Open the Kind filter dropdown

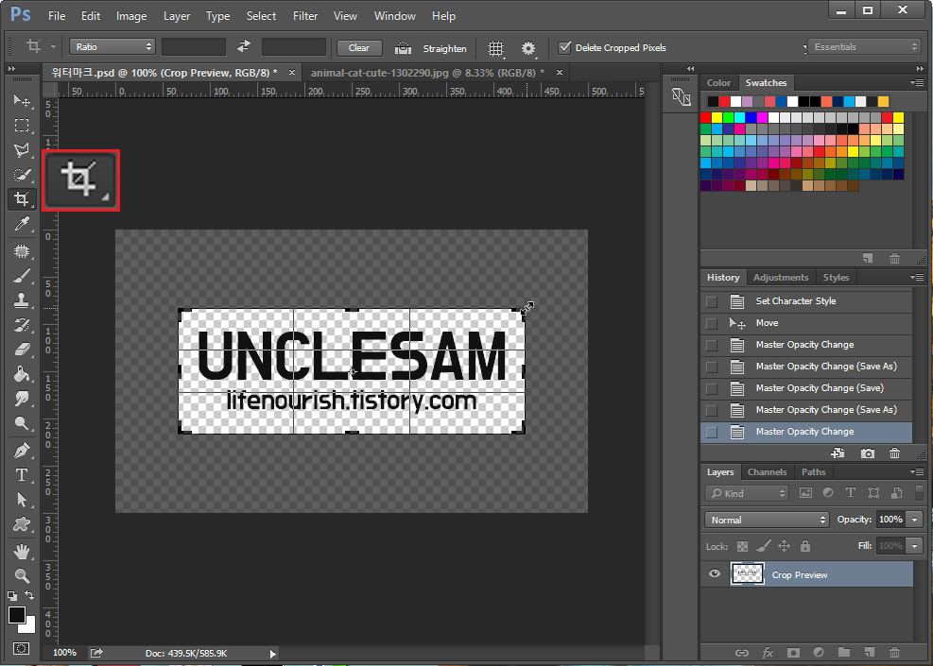[x=747, y=493]
